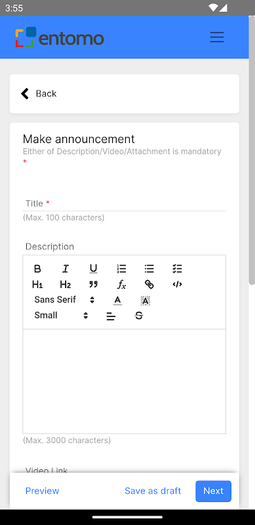
Task: Insert a bulleted list
Action: click(149, 268)
